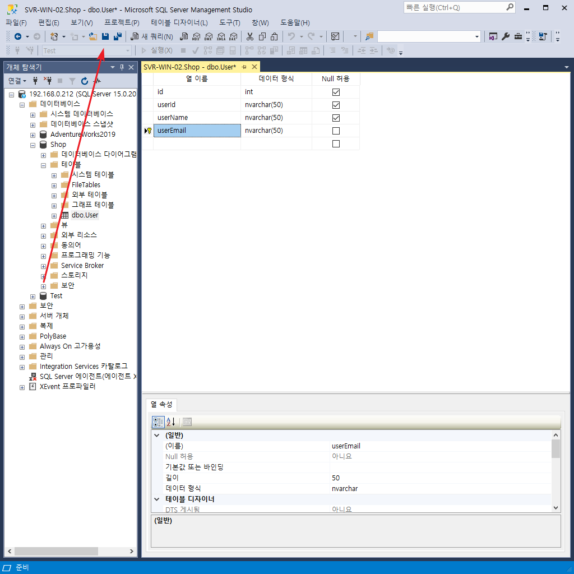Open the XMLA query icon
This screenshot has height=574, width=574.
[x=221, y=36]
